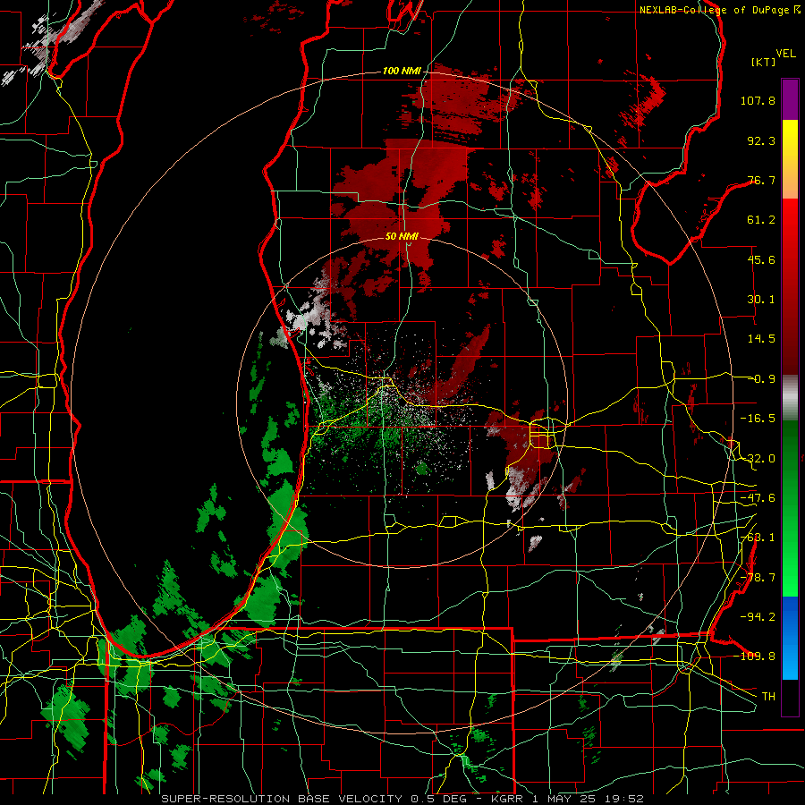Pick the blue segment of color bar

(790, 638)
